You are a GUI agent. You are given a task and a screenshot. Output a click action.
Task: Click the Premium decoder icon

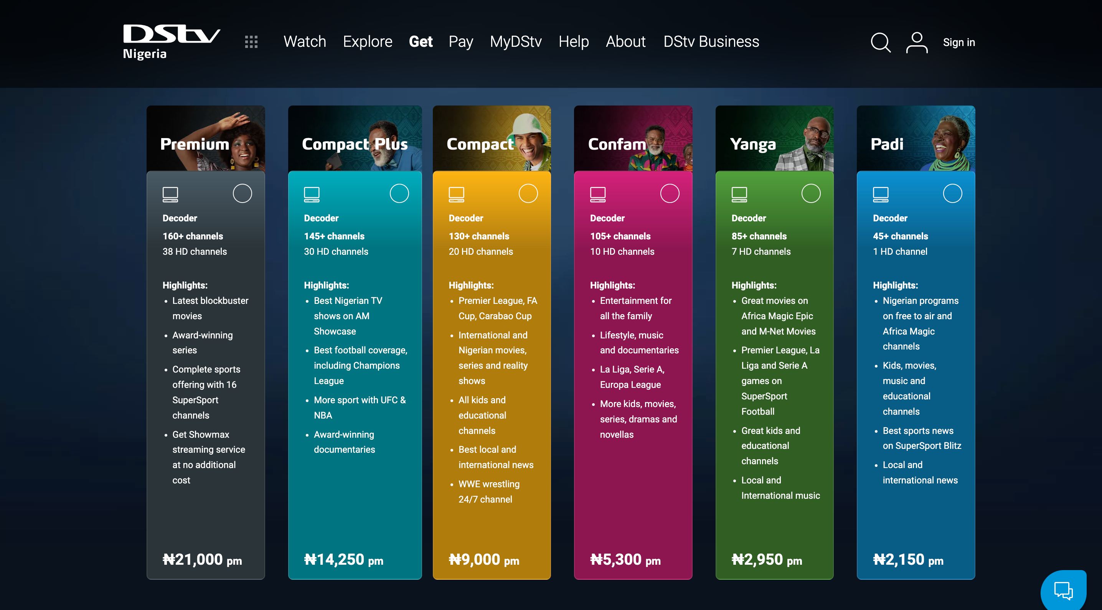170,194
